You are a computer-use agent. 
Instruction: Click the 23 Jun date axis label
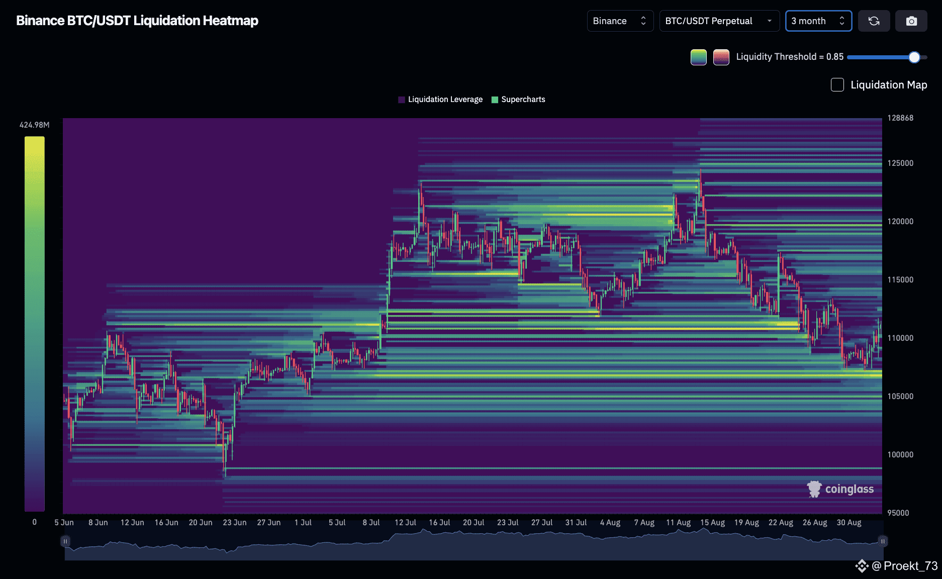(235, 523)
